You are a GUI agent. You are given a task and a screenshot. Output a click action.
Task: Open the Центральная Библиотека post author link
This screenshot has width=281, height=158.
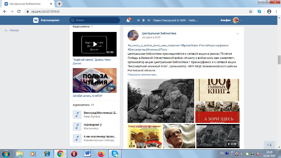click(159, 33)
